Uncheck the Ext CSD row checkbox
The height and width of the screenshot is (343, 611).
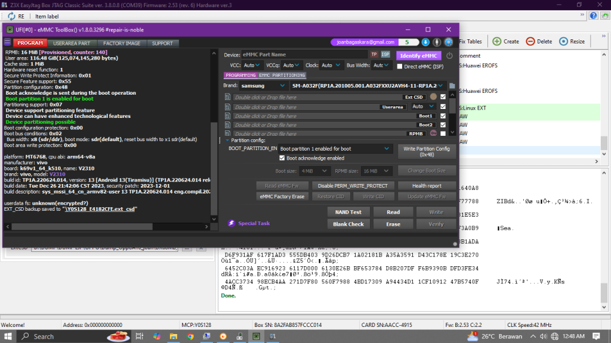coord(443,97)
